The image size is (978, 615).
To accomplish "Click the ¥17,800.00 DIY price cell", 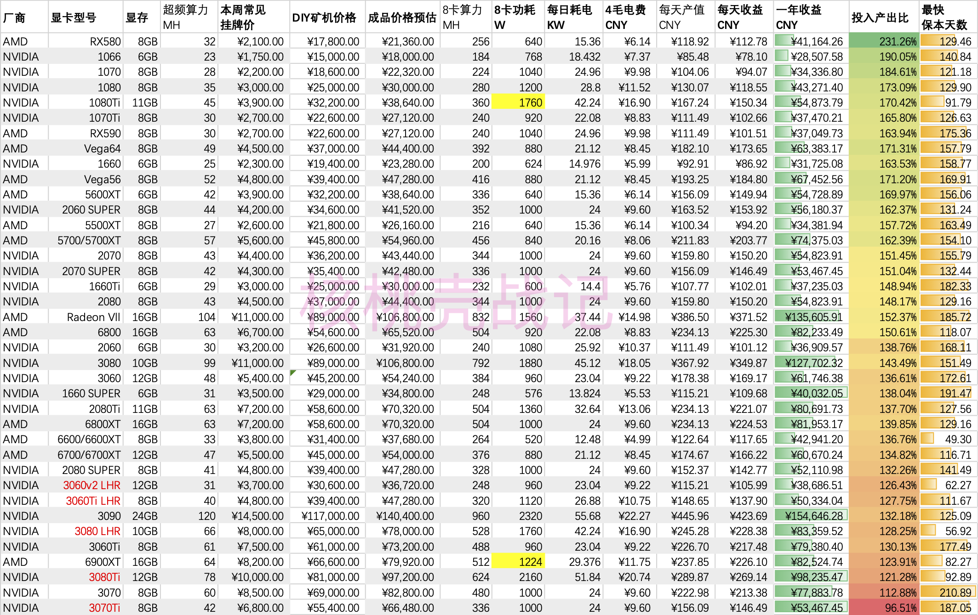I will pyautogui.click(x=327, y=41).
